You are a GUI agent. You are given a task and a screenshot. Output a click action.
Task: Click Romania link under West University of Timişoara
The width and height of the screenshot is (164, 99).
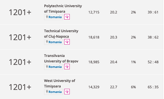click(55, 92)
